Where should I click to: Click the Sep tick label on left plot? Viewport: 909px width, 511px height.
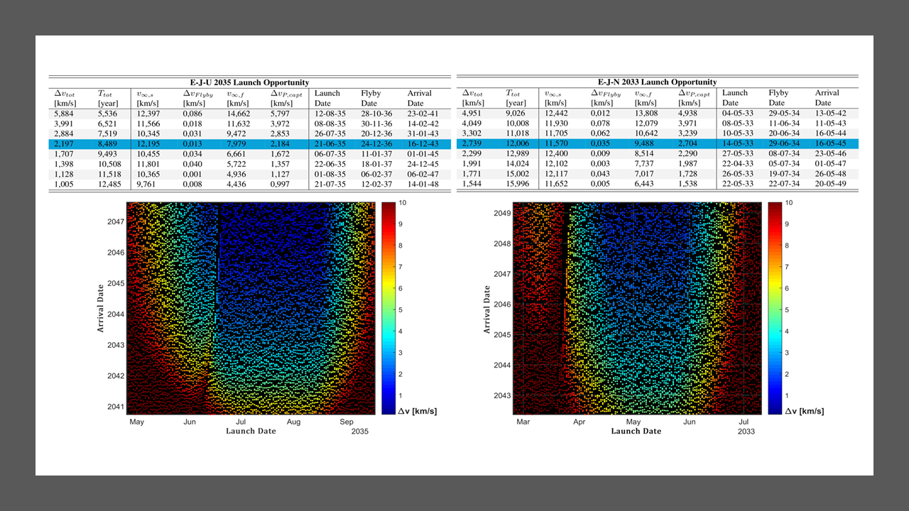346,422
